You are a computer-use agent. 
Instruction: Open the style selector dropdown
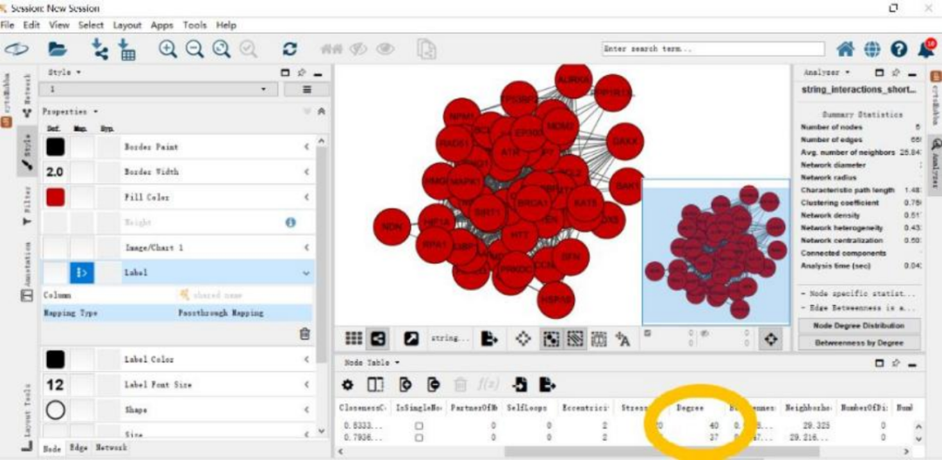click(x=158, y=89)
